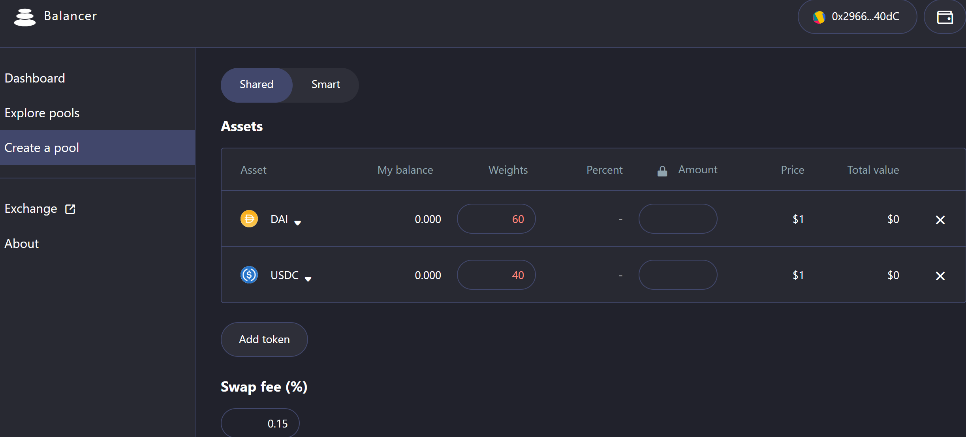Screen dimensions: 966x437
Task: Switch to the Smart pool type
Action: click(325, 85)
